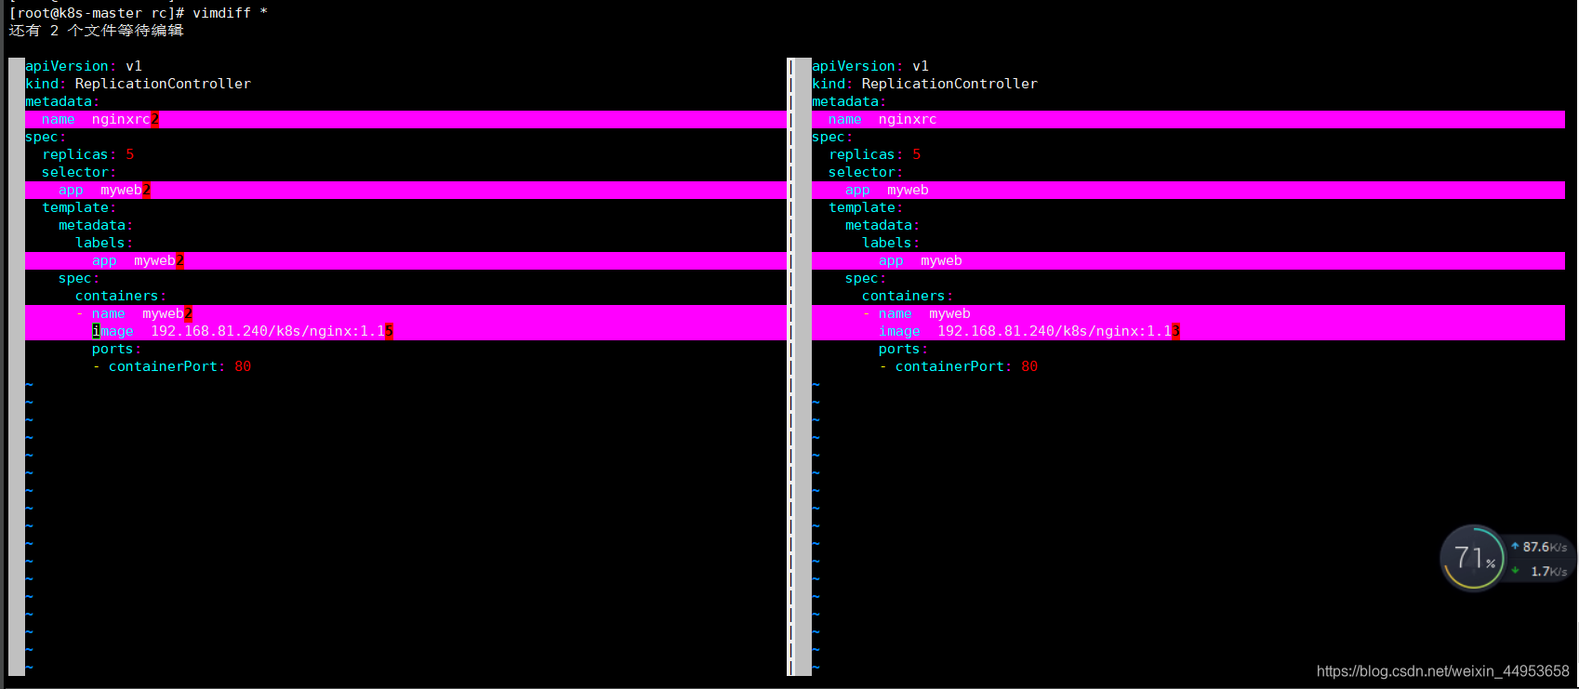
Task: Click 'metadata:' top-level line in right pane
Action: click(x=849, y=101)
